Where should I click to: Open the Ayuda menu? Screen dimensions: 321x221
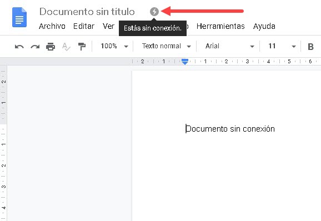[264, 26]
